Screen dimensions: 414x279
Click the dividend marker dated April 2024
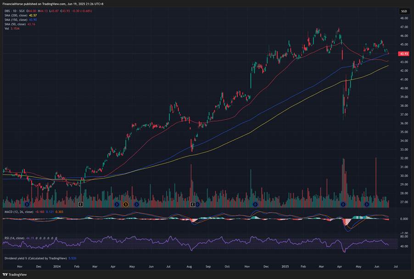click(117, 204)
